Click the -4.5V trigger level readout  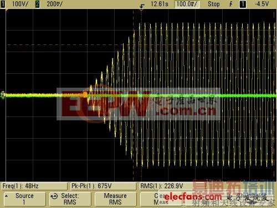[261, 4]
